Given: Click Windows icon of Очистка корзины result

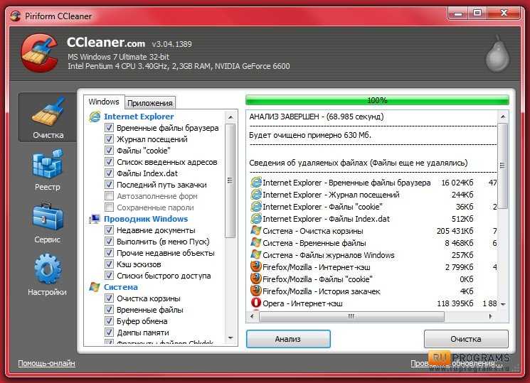Looking at the screenshot, I should 256,231.
